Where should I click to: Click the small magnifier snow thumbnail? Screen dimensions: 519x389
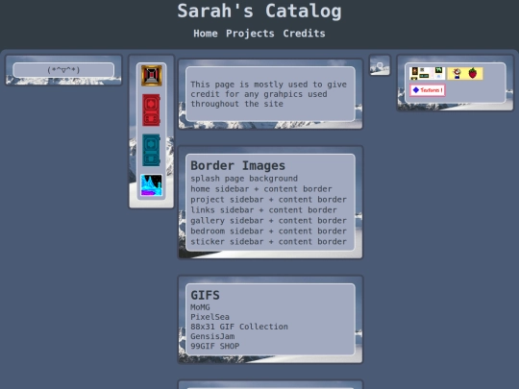coord(380,65)
